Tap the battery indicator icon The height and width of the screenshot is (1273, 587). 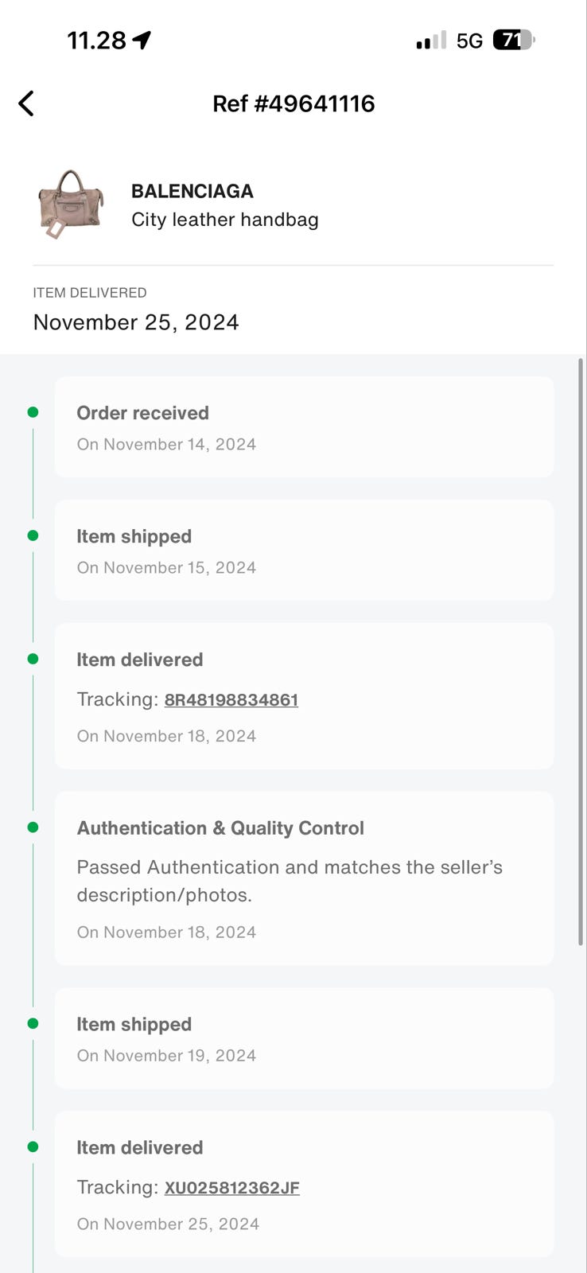pyautogui.click(x=513, y=40)
